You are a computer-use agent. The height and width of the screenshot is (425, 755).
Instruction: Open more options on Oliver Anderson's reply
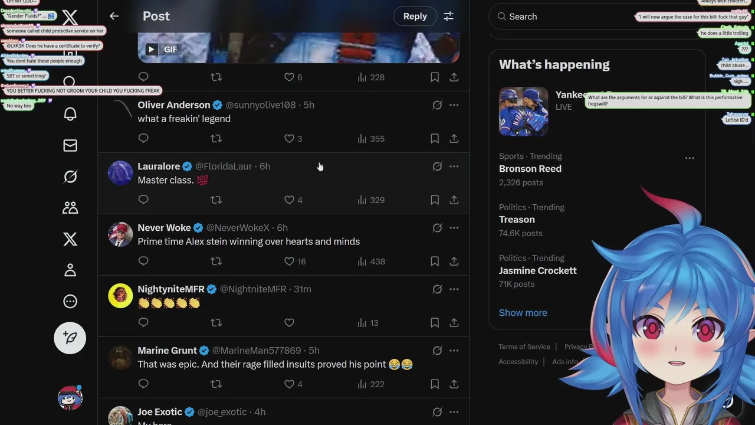click(454, 105)
